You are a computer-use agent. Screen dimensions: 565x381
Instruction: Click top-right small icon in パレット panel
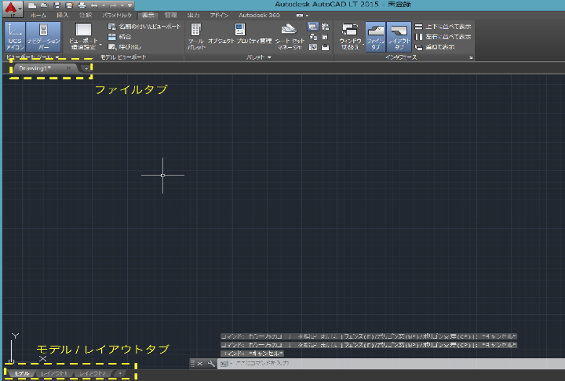pos(326,27)
